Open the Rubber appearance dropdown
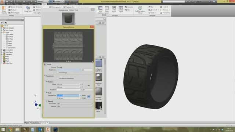This screenshot has width=235, height=132. [x=59, y=1]
